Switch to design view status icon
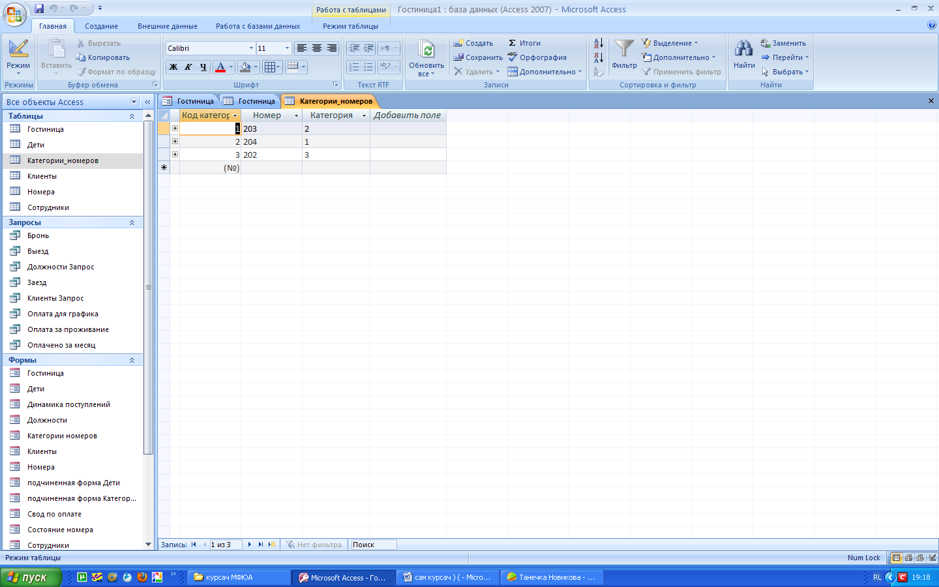This screenshot has width=939, height=587. (932, 558)
